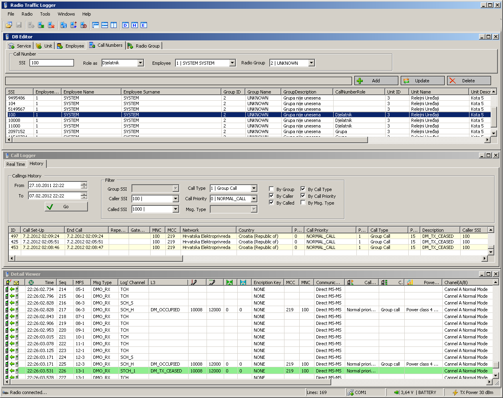This screenshot has height=398, width=503.
Task: Click the SSI input field
Action: [x=52, y=63]
